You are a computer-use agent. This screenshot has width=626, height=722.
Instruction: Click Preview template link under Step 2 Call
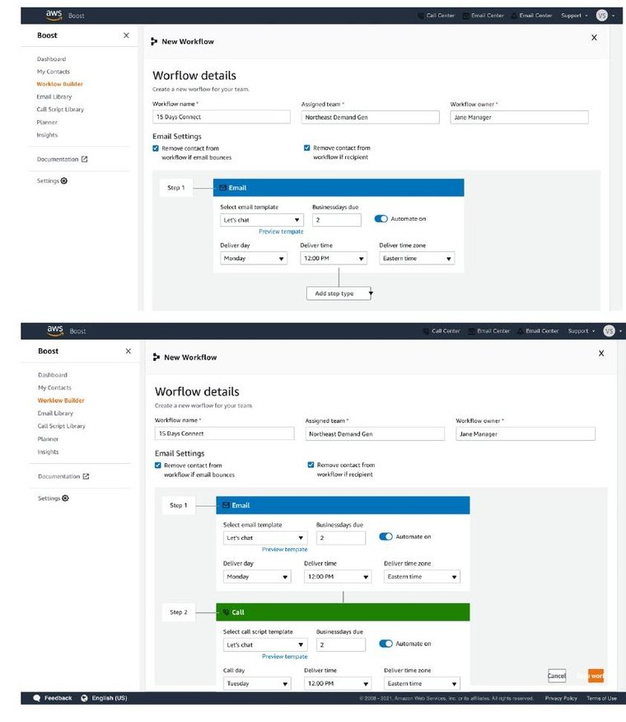(284, 656)
